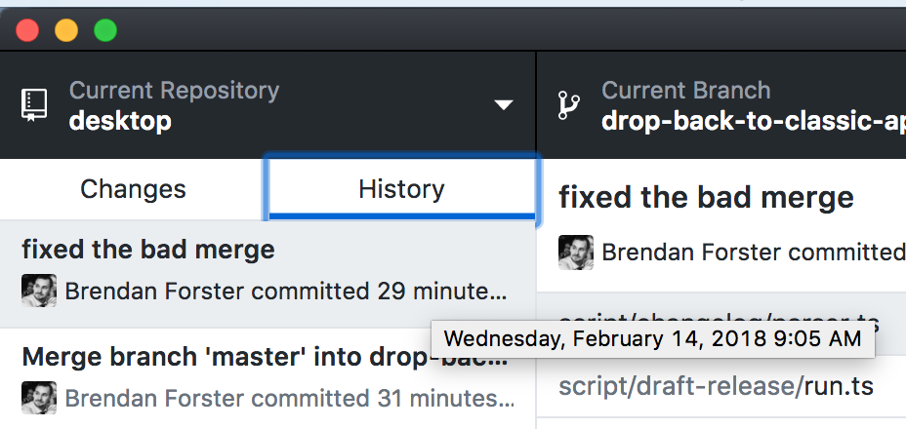Open the Current Branch selector
Image resolution: width=906 pixels, height=429 pixels.
tap(721, 105)
